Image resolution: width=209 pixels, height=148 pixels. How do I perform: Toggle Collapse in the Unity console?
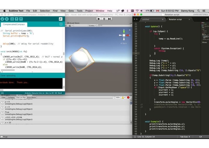[x=11, y=97]
